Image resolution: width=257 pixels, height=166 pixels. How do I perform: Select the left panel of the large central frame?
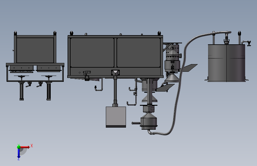click(x=92, y=53)
